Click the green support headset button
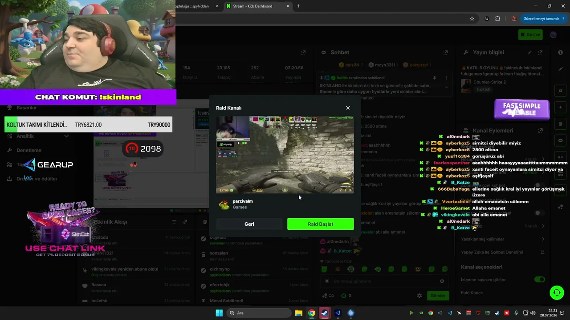 (557, 292)
